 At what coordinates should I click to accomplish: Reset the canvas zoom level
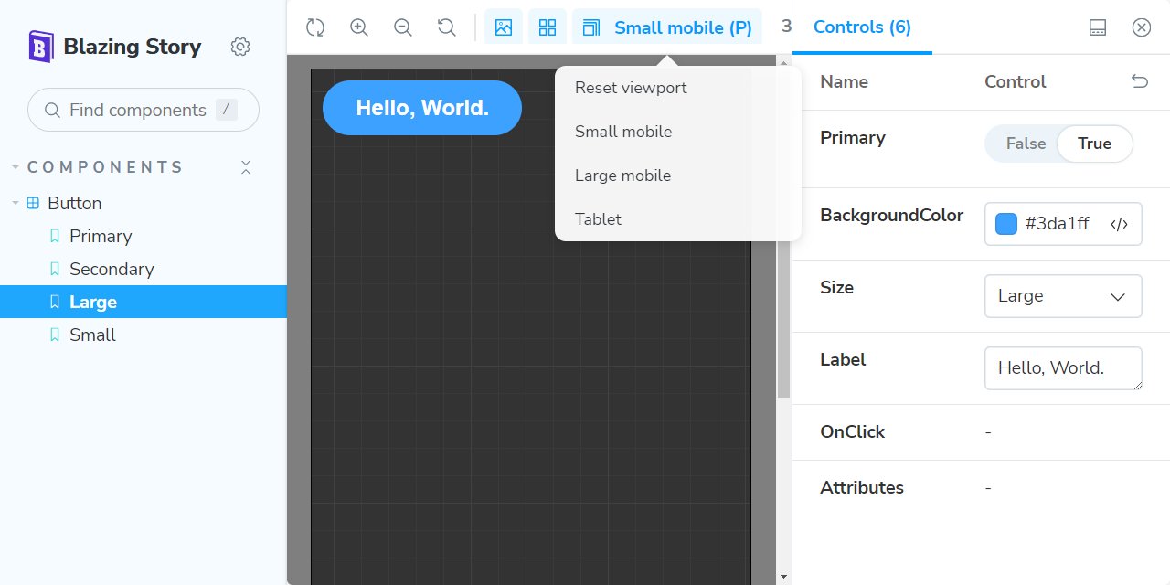coord(447,27)
